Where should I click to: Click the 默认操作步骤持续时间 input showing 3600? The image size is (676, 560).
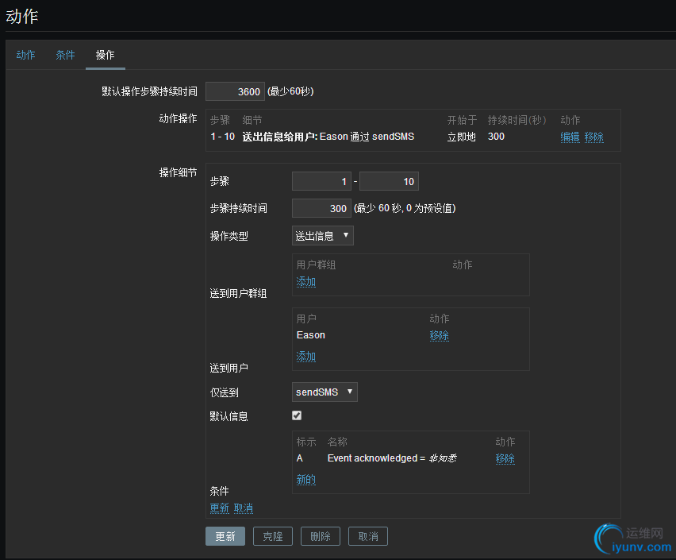[x=234, y=91]
